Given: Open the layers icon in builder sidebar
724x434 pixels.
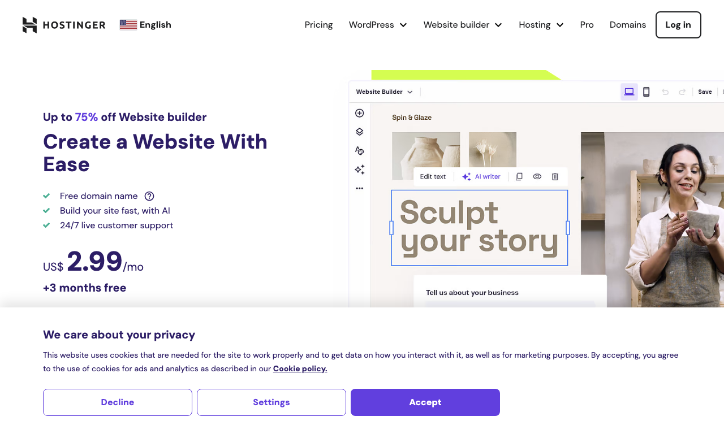Looking at the screenshot, I should 359,132.
